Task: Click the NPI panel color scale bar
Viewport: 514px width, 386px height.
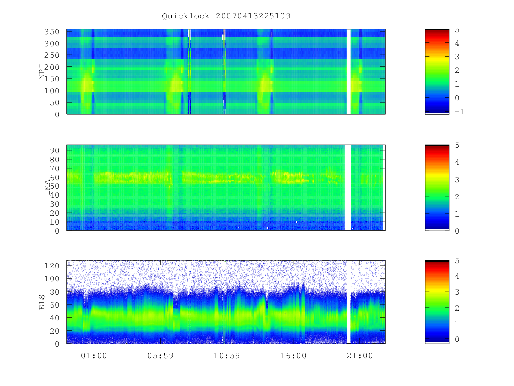Action: click(437, 71)
